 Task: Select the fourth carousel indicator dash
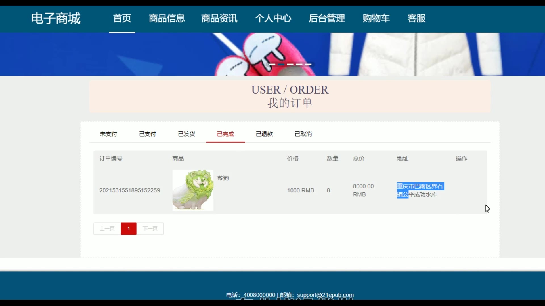coord(299,65)
